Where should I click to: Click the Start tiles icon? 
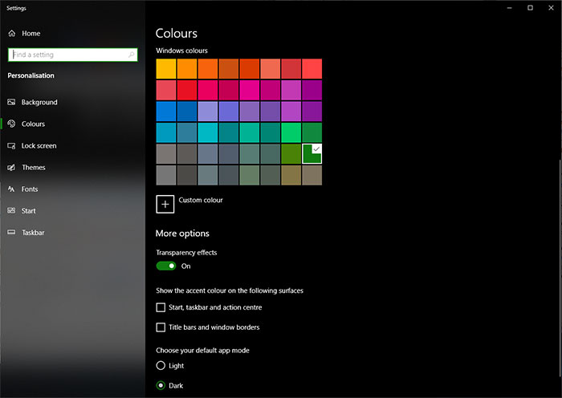pos(11,211)
